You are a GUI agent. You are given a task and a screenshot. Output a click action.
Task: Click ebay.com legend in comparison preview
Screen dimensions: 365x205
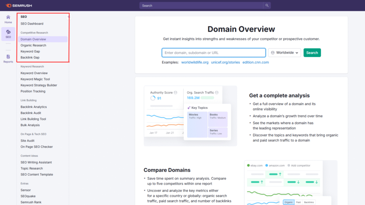pos(255,165)
